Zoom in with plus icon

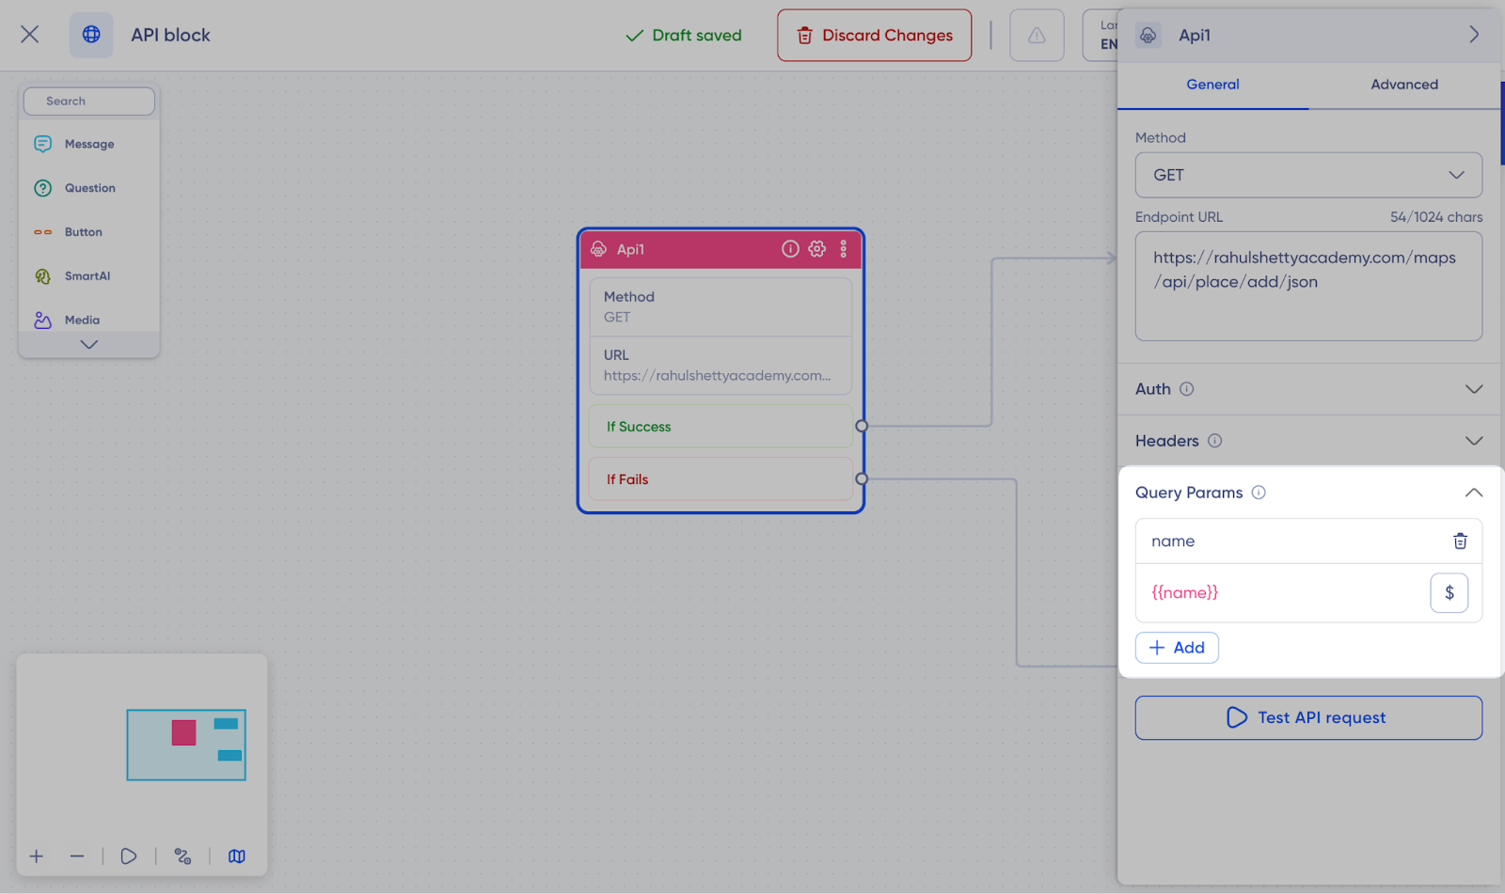(37, 856)
